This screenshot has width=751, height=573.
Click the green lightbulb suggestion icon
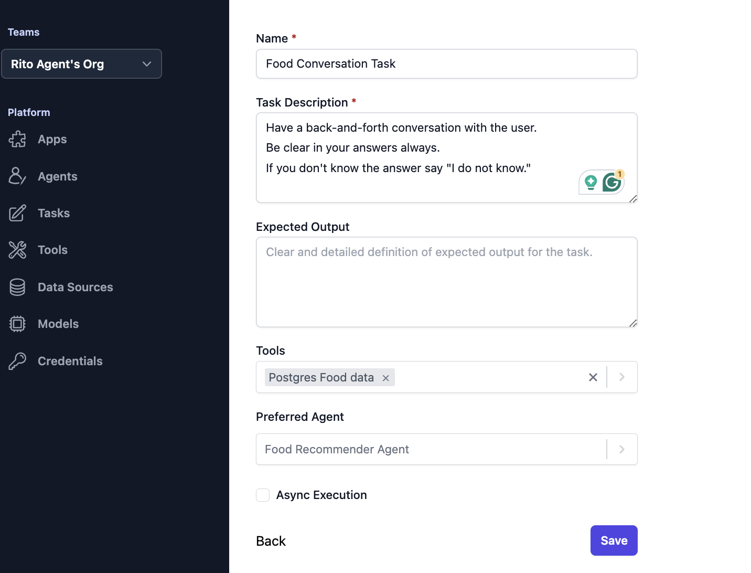coord(591,183)
